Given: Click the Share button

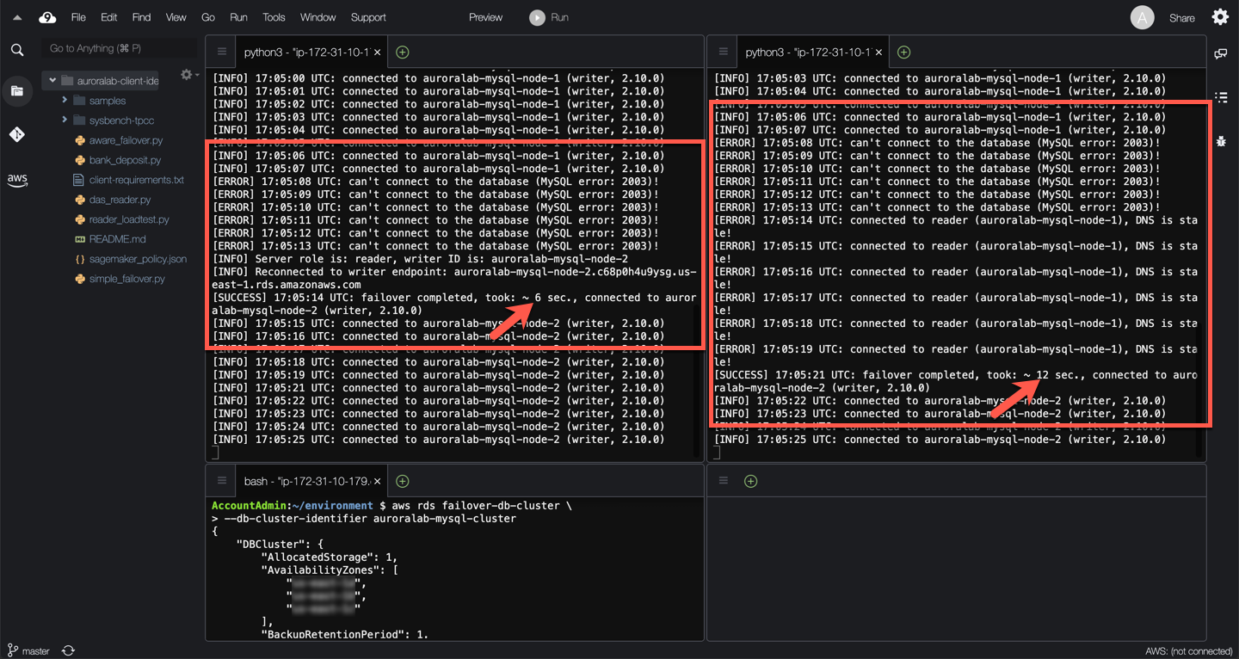Looking at the screenshot, I should pos(1181,18).
